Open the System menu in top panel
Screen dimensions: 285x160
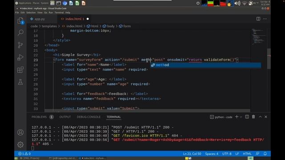pos(45,3)
